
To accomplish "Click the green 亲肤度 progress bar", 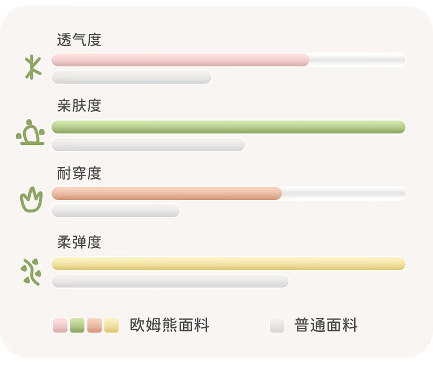I will pyautogui.click(x=229, y=127).
